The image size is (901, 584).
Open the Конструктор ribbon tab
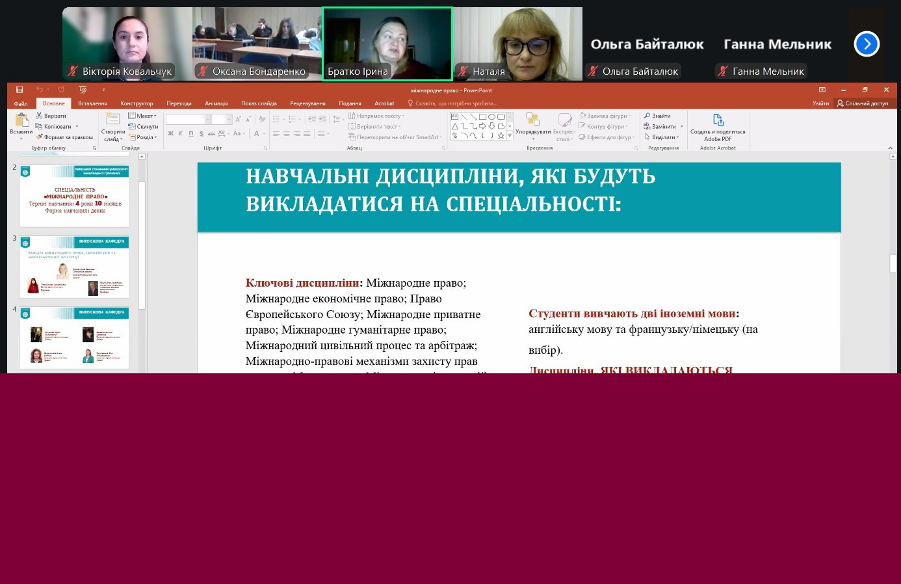click(x=136, y=103)
